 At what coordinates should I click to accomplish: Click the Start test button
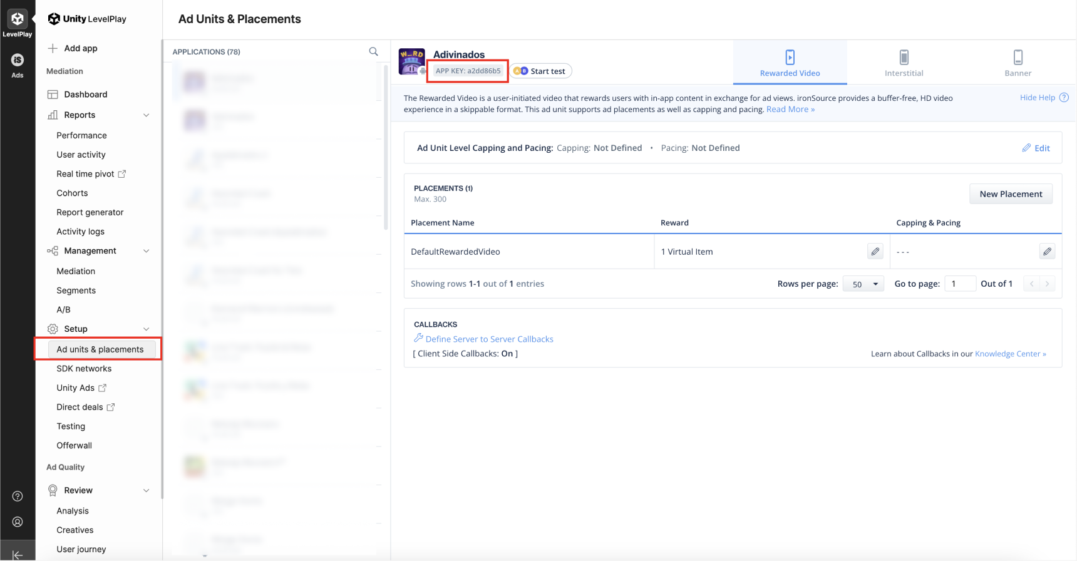coord(541,71)
